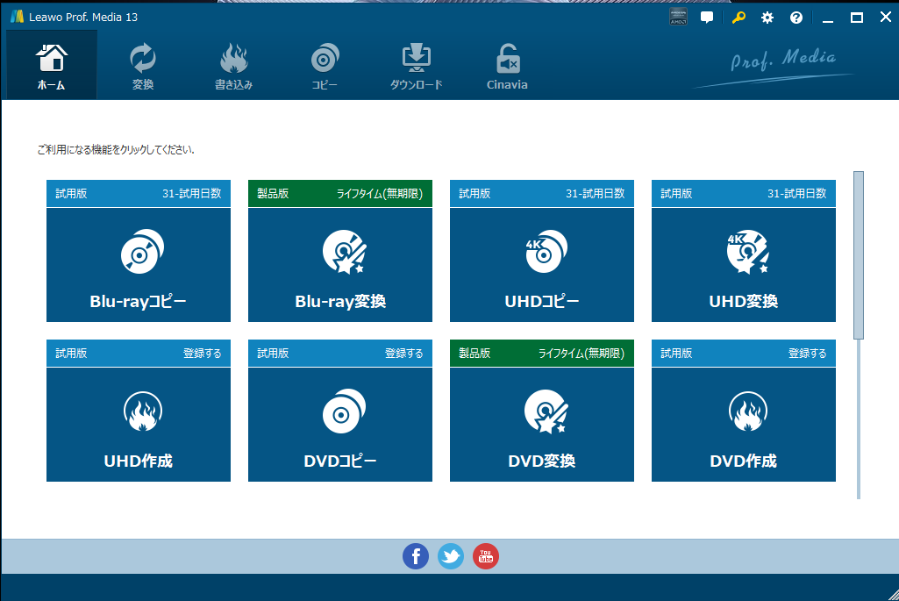899x601 pixels.
Task: Switch to the 変換 tab
Action: [143, 67]
